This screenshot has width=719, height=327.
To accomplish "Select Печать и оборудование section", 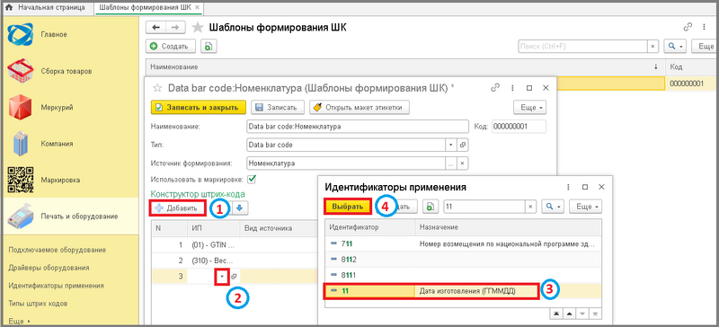I will point(70,216).
